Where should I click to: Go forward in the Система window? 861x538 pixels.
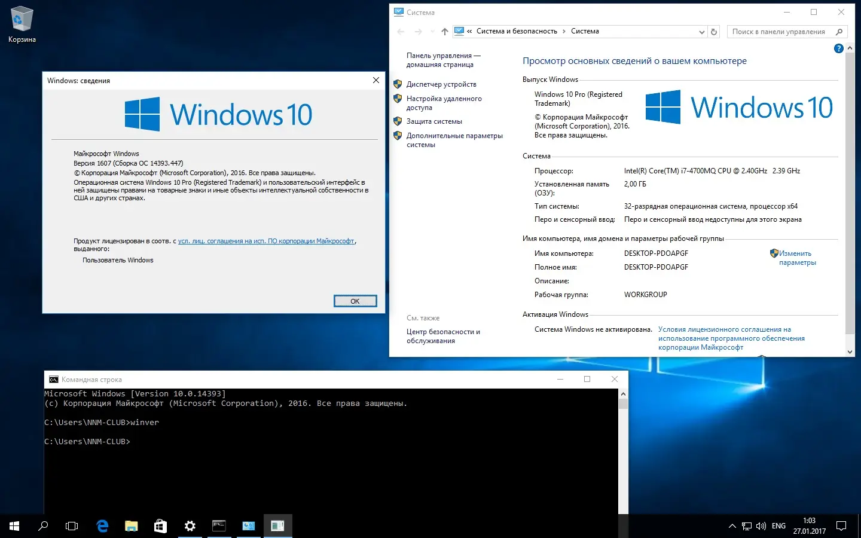pyautogui.click(x=419, y=32)
